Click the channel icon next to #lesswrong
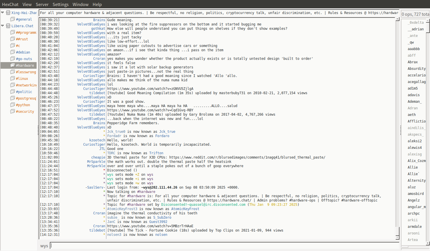The height and width of the screenshot is (251, 430). [13, 72]
